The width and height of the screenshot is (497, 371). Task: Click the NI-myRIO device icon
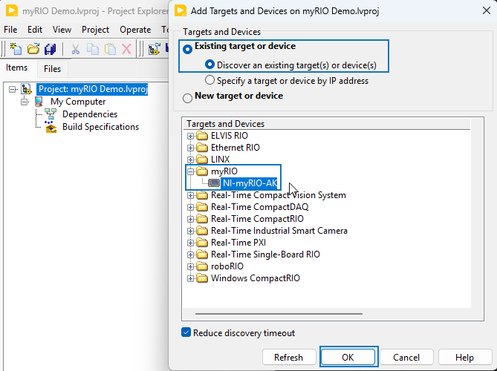213,183
